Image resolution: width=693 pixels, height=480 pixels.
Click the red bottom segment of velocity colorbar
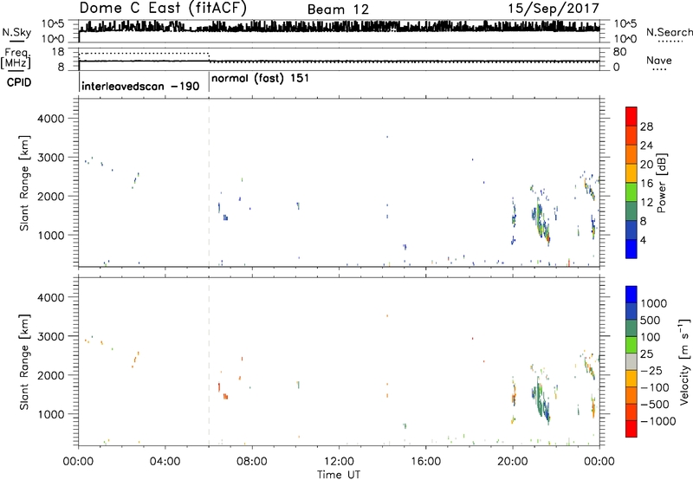(x=631, y=429)
